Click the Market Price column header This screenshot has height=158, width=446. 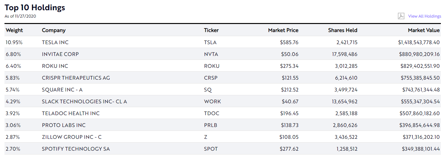tap(283, 30)
